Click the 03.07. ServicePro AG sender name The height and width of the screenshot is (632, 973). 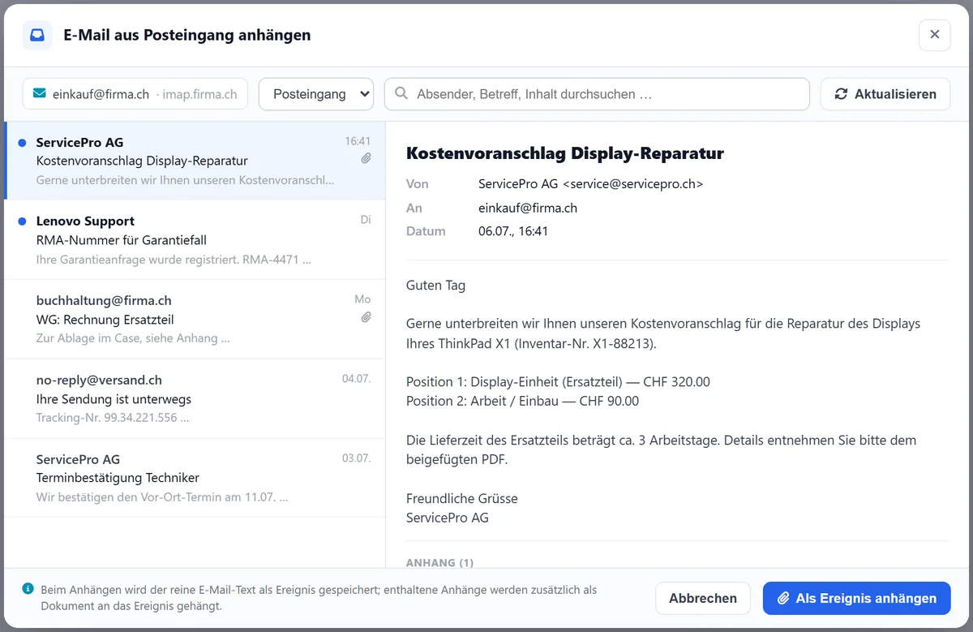[78, 459]
